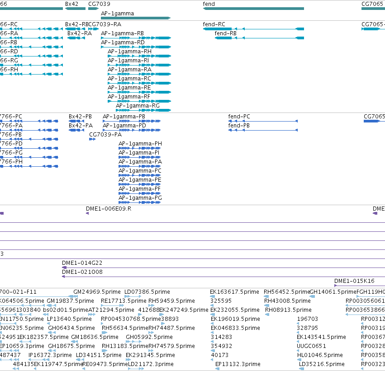Click EST label EK196019.5prime

pos(235,319)
